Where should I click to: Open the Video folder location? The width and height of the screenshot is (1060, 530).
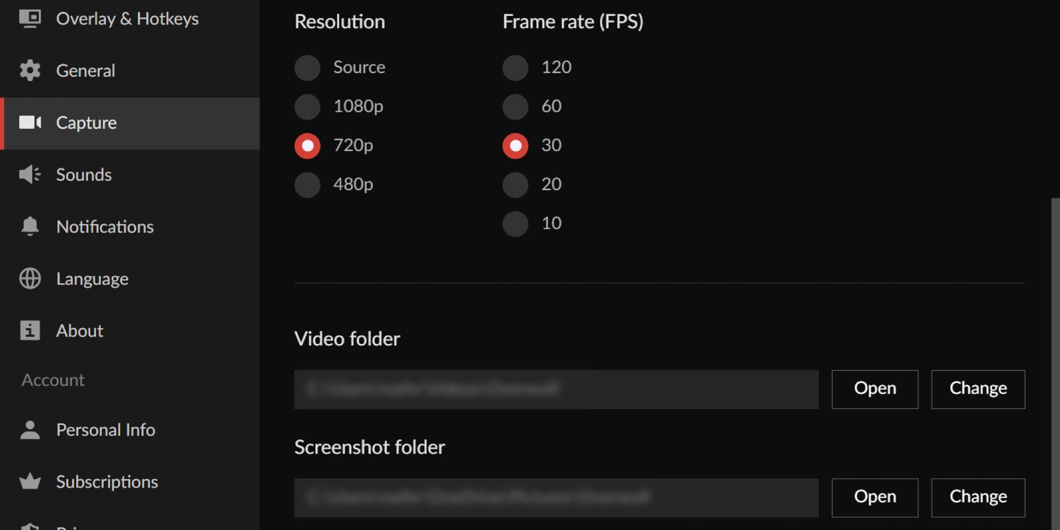pos(874,389)
